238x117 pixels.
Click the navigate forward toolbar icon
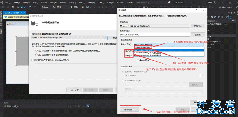[x=8, y=7]
